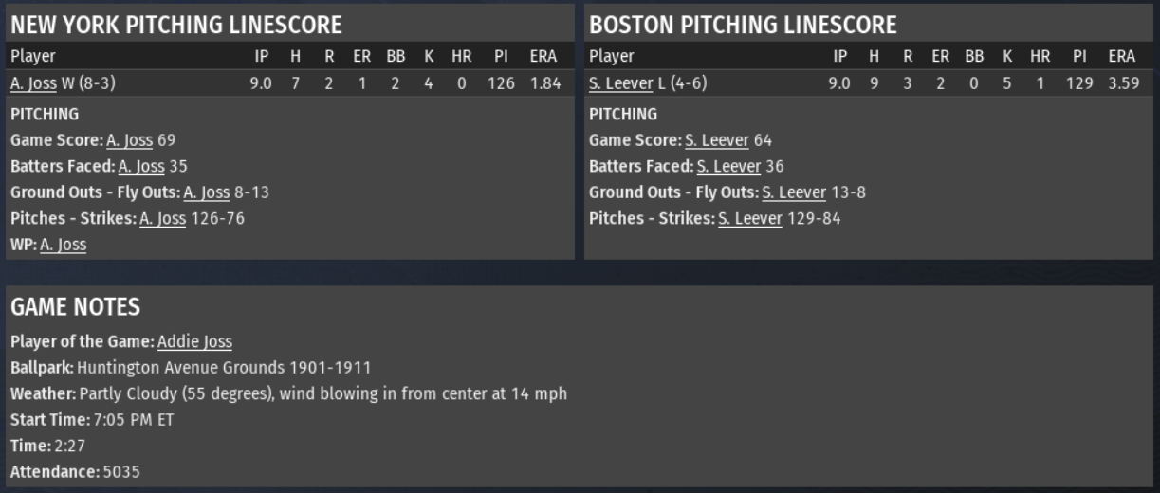The image size is (1160, 493).
Task: Open A. Joss link in Ground Outs line
Action: coord(206,192)
